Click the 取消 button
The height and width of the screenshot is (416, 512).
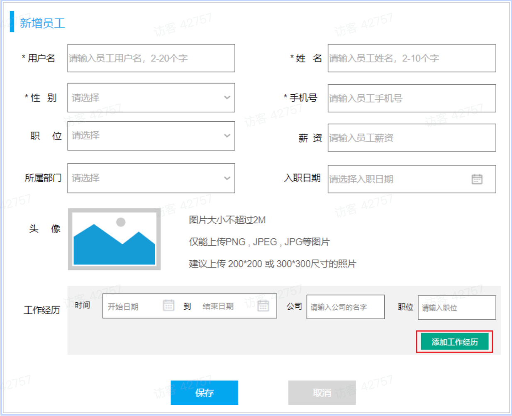322,392
